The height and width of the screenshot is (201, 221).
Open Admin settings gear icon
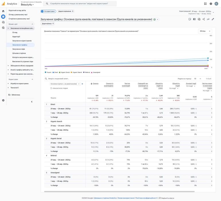pyautogui.click(x=3, y=100)
